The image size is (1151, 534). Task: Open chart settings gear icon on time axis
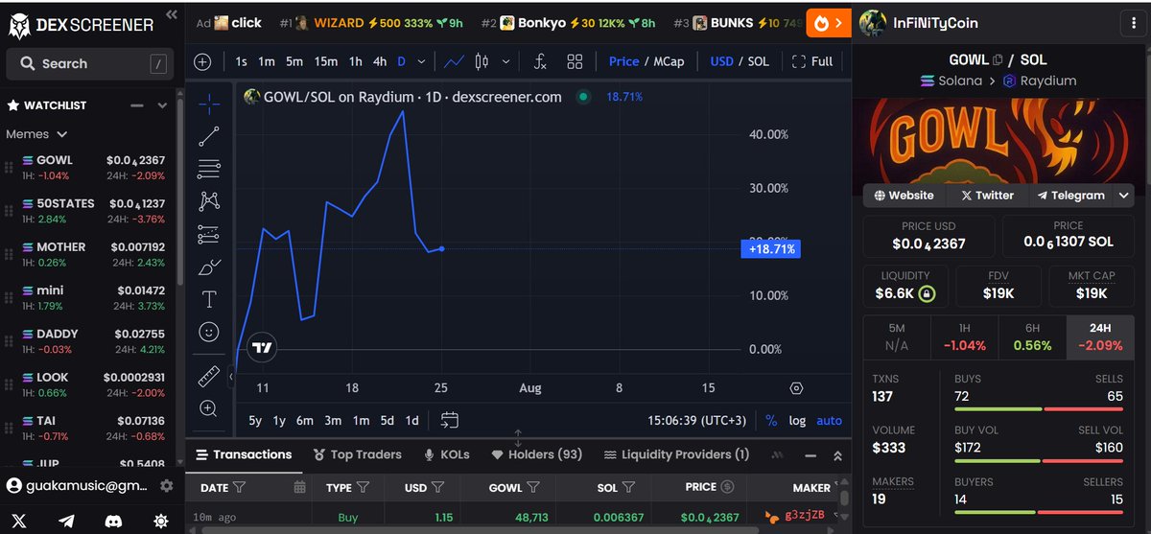[796, 388]
